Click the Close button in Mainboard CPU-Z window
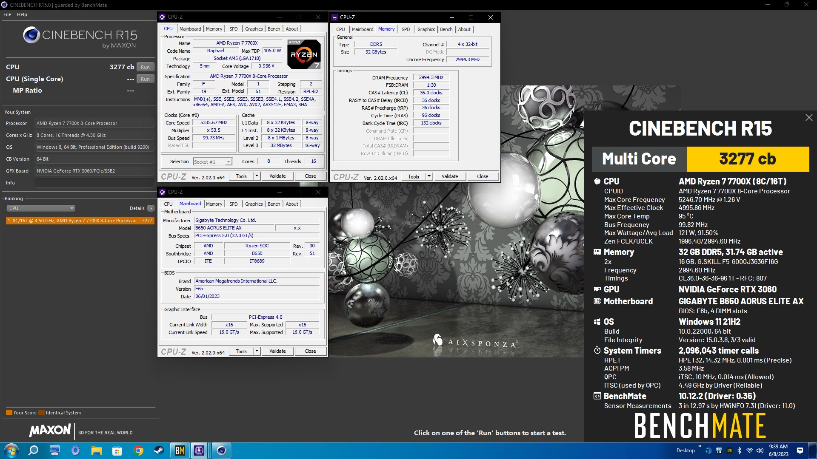The image size is (817, 459). 310,351
